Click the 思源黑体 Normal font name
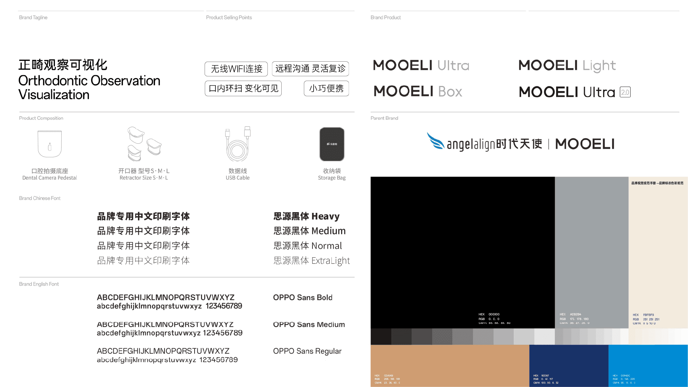The image size is (688, 387). tap(308, 246)
